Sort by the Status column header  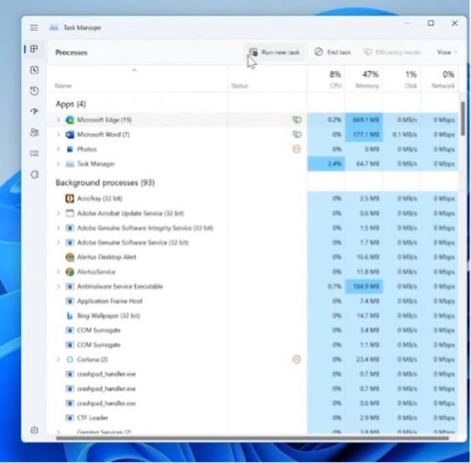coord(240,86)
